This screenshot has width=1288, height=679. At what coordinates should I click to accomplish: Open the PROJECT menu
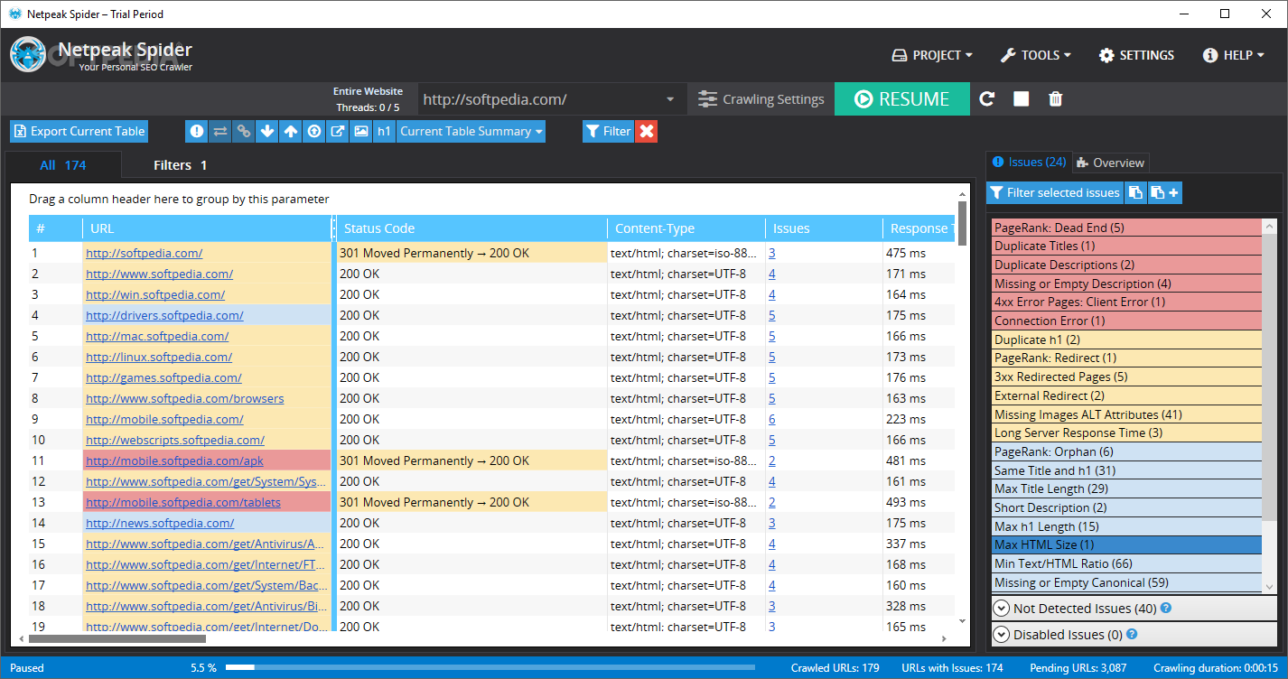coord(932,55)
